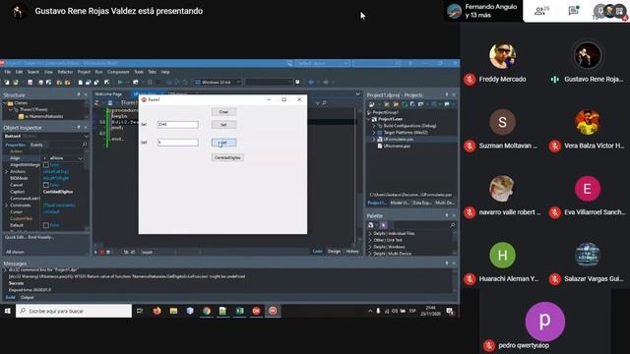Select Uformulario.pas in Projects tree
This screenshot has height=354, width=630.
(398, 140)
